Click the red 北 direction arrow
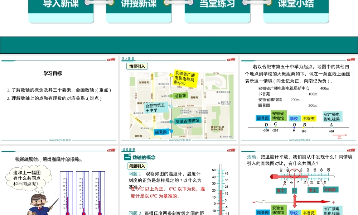The height and width of the screenshot is (215, 358). click(x=339, y=137)
